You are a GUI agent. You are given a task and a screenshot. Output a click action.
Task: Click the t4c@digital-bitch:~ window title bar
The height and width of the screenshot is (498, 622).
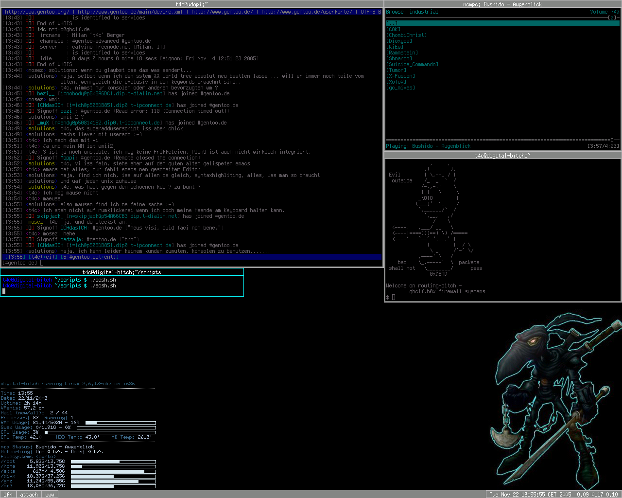502,156
